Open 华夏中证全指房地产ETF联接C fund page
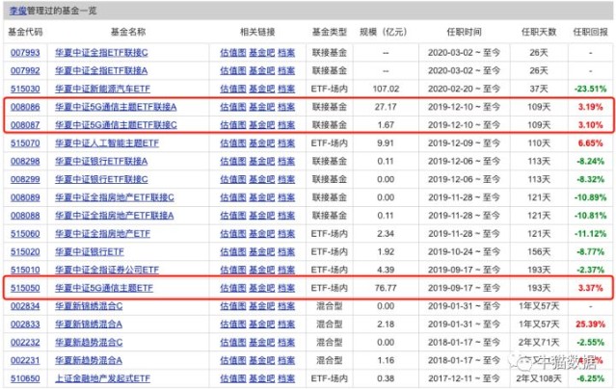The height and width of the screenshot is (389, 616). click(x=115, y=197)
